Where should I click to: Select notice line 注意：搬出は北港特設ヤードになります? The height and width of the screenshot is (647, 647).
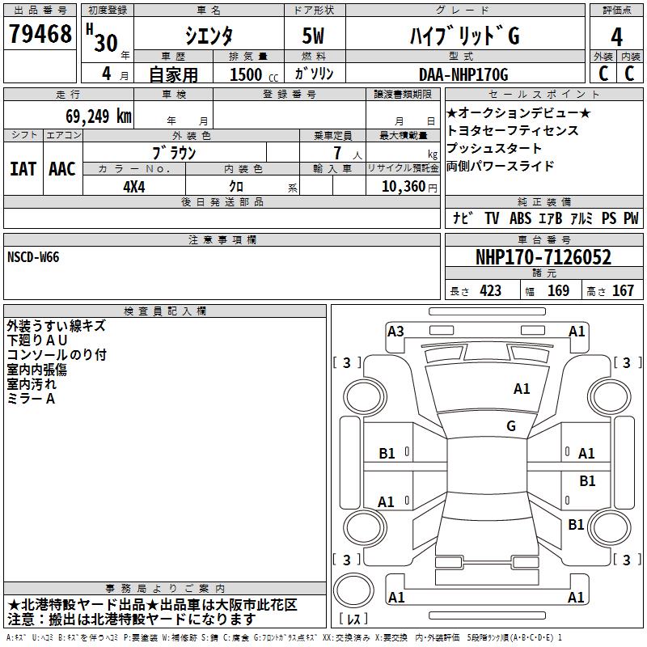pos(131,620)
